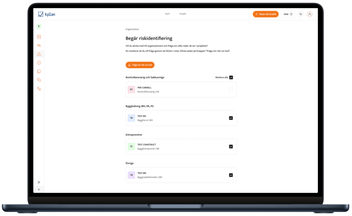352x216 pixels.
Task: Expand the sidebar with double chevron
Action: coord(39,182)
